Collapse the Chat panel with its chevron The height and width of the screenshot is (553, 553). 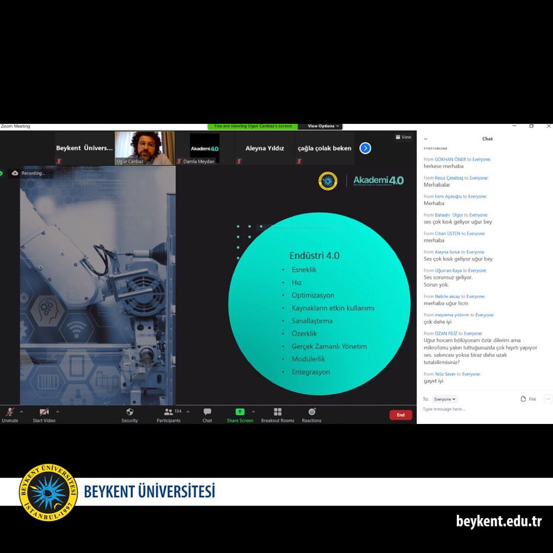[x=426, y=139]
